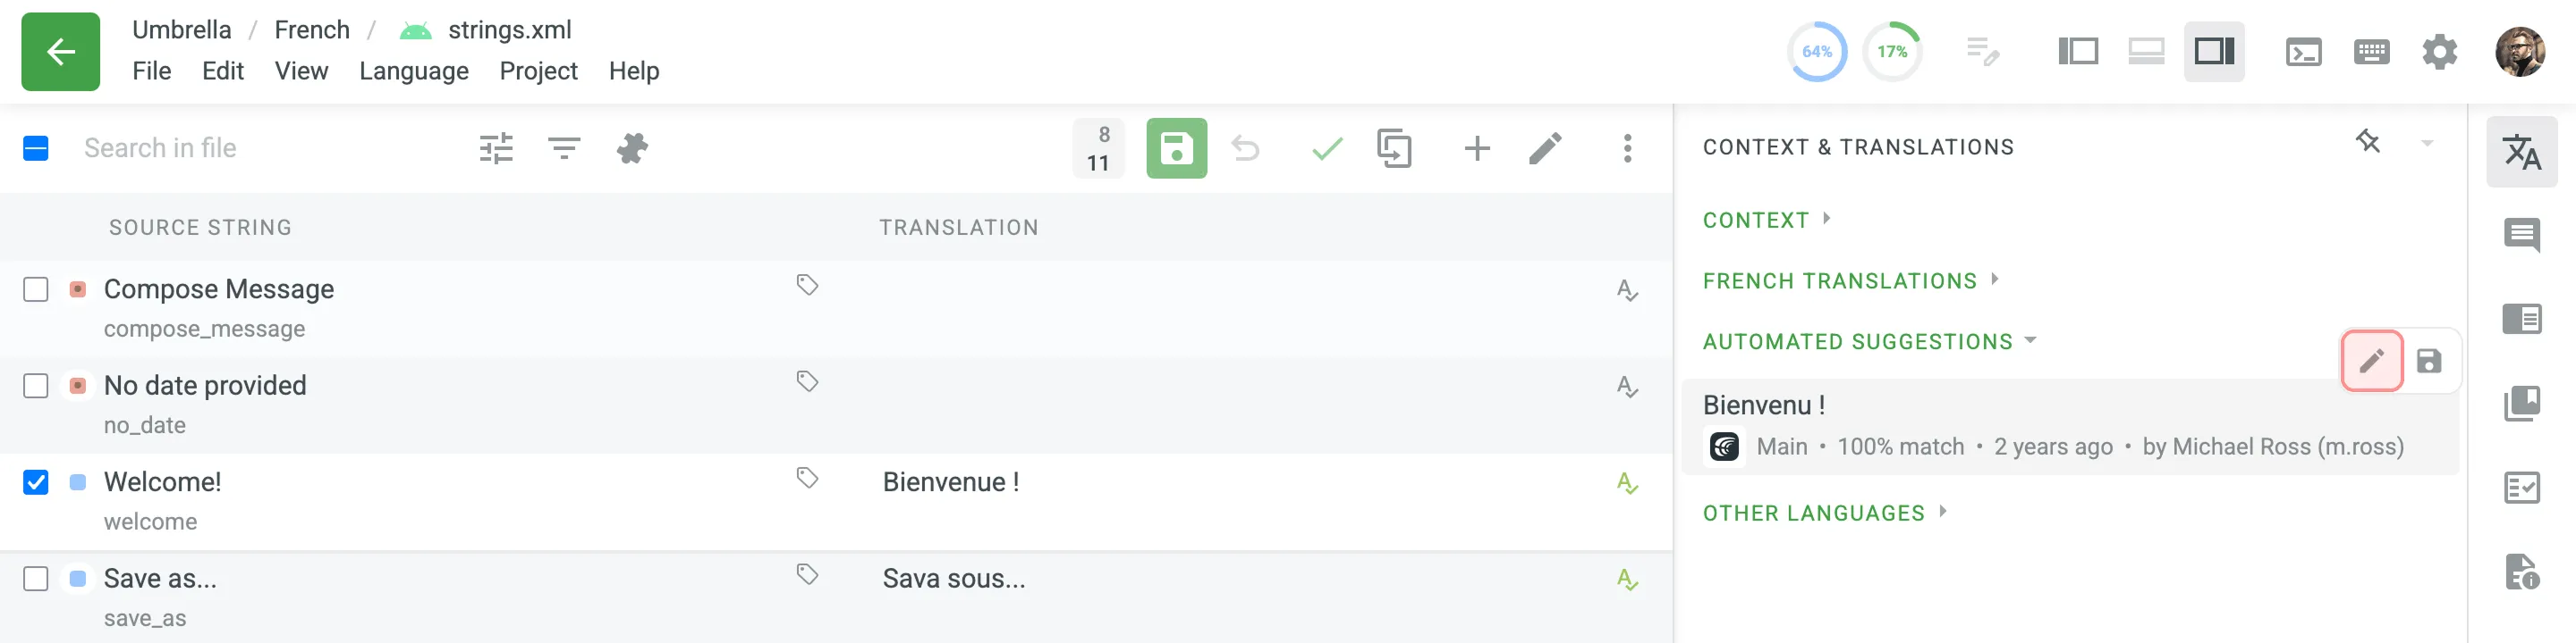2576x643 pixels.
Task: Collapse the AUTOMATED SUGGESTIONS section
Action: pyautogui.click(x=1869, y=341)
